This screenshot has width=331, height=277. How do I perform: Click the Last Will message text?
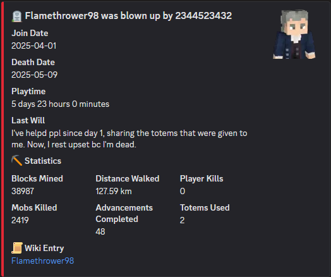tap(129, 139)
